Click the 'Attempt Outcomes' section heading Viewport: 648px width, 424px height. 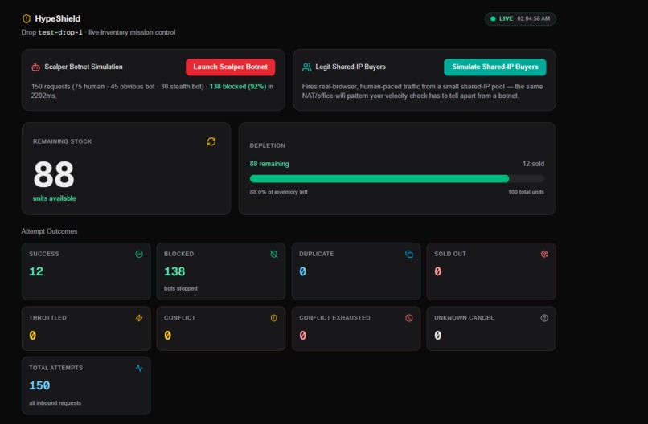(49, 231)
